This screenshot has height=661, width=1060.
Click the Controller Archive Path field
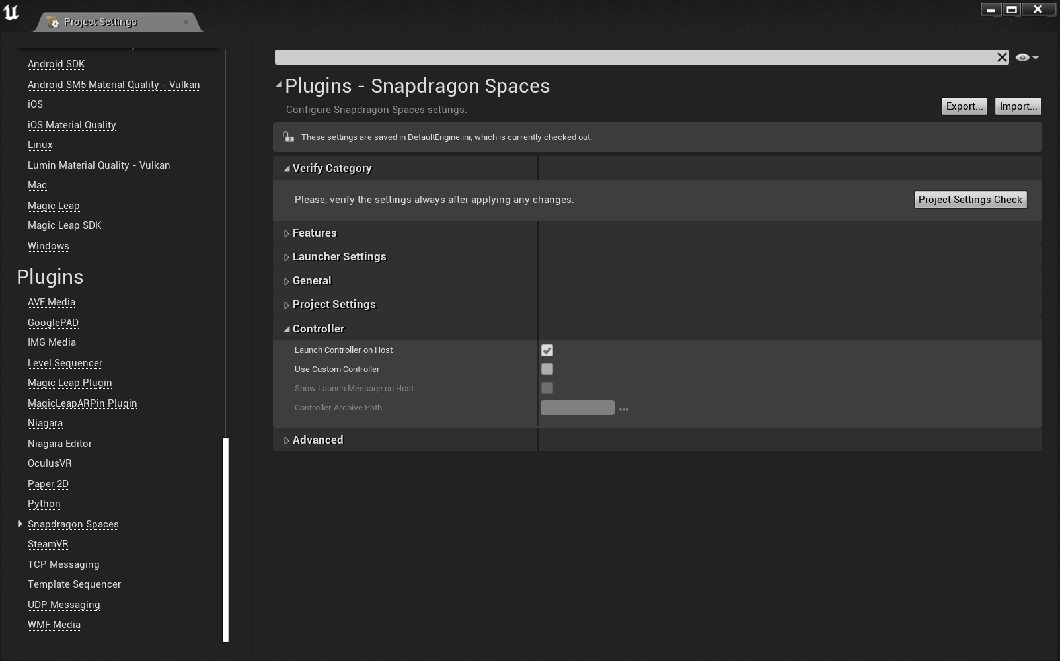point(578,408)
